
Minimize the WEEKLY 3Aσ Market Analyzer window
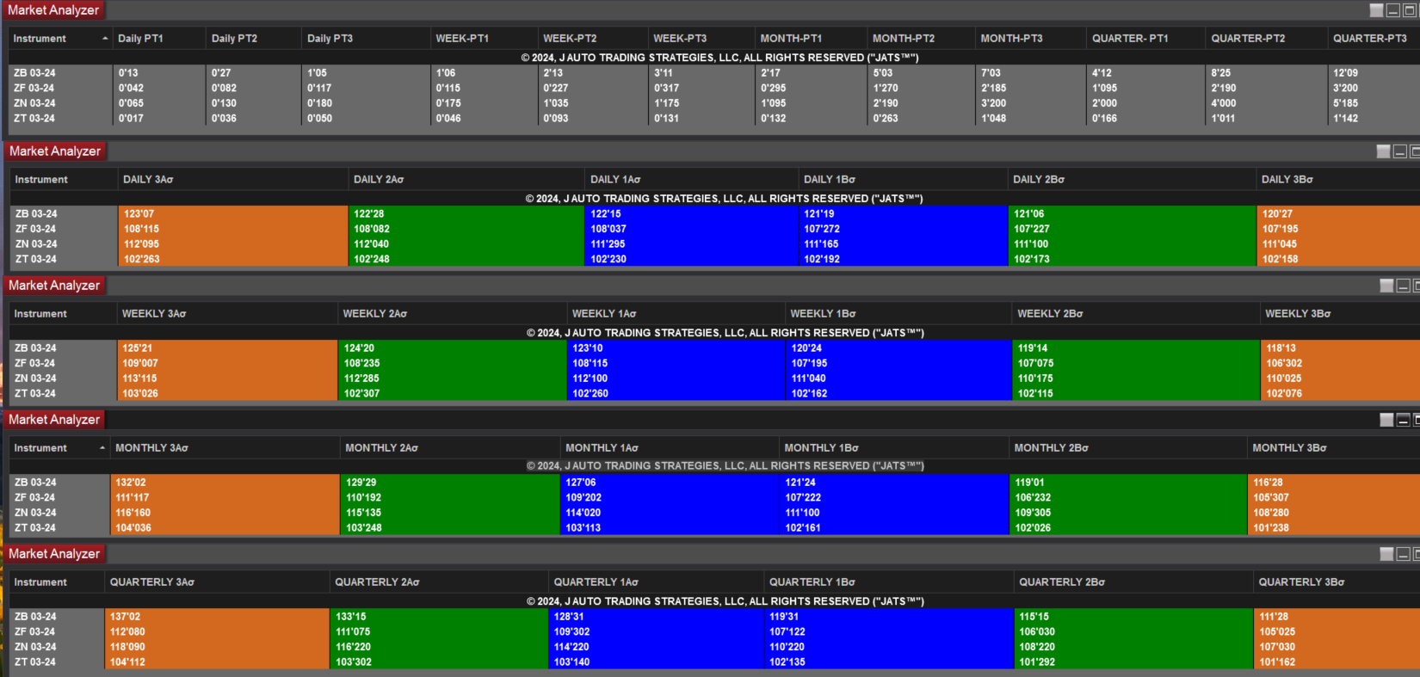(x=1403, y=286)
